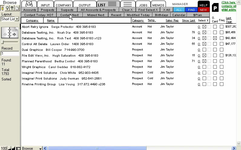Show Prospects list
The height and width of the screenshot is (150, 241).
48,10
